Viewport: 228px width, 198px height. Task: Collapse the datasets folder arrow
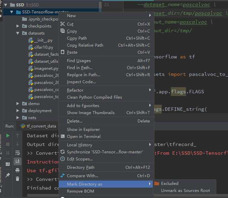18,33
